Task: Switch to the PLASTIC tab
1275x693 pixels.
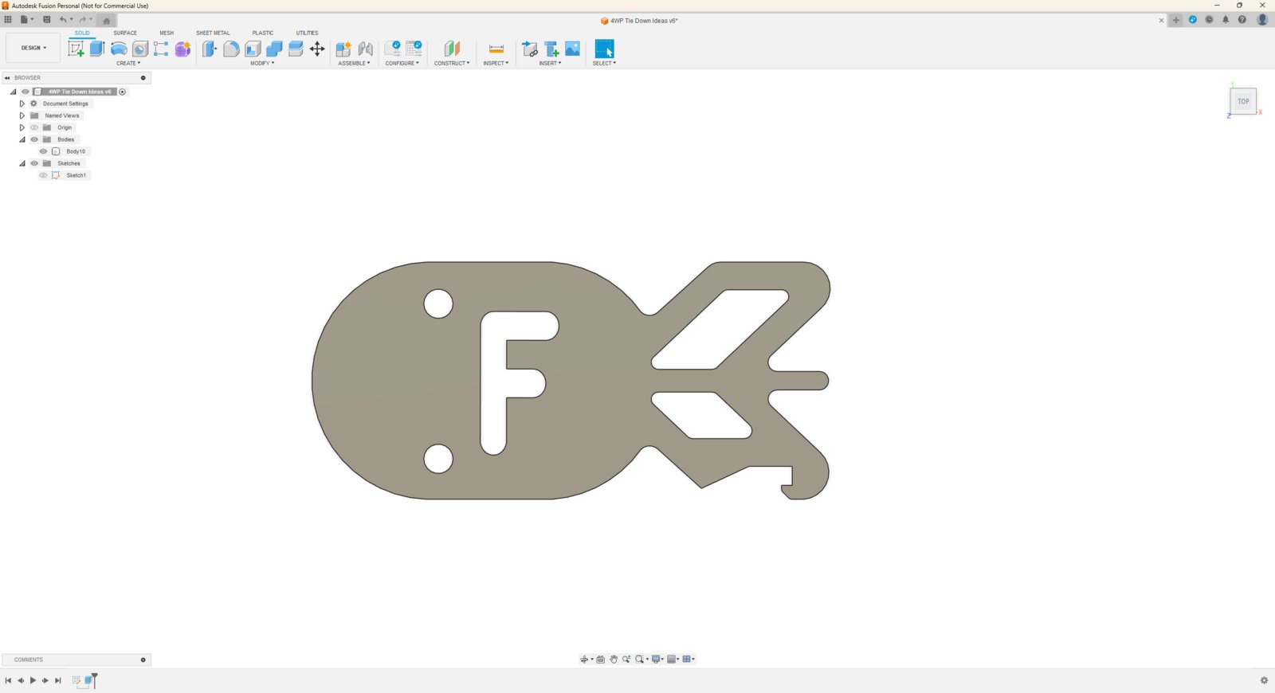Action: (x=263, y=33)
